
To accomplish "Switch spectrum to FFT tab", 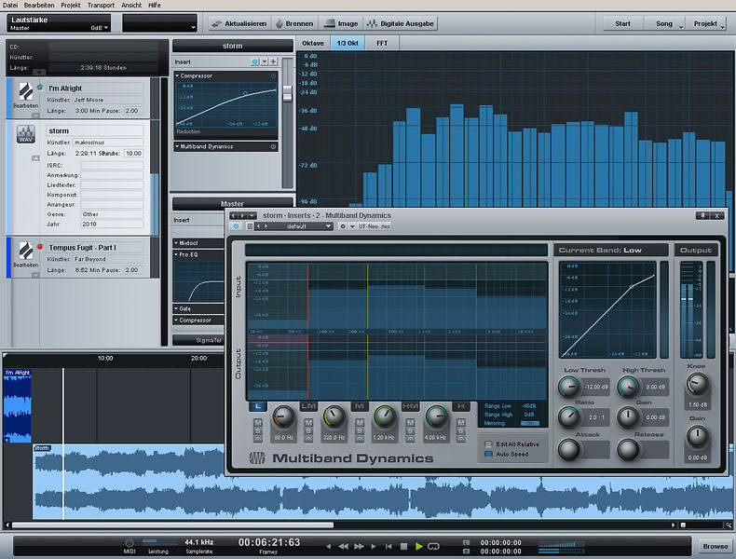I will tap(382, 43).
